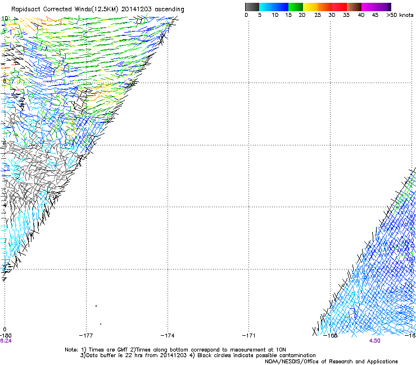Click the '20141203 ascending' date text in title
Image resolution: width=416 pixels, height=365 pixels.
pos(152,10)
